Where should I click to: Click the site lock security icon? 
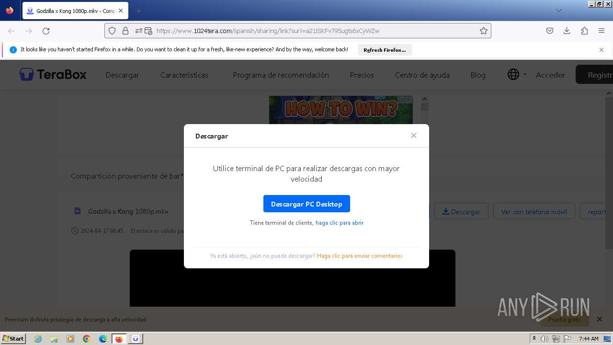click(125, 31)
